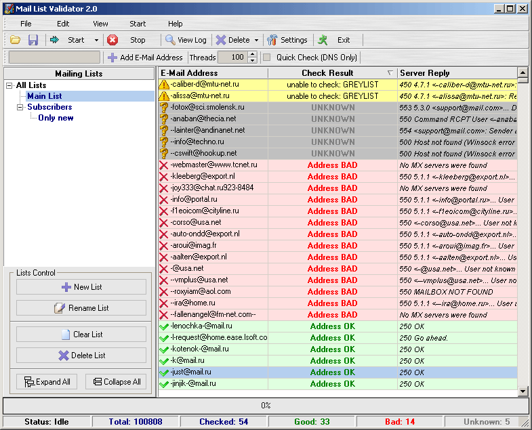Open a mailing list file with folder icon
This screenshot has height=430, width=532.
click(x=15, y=40)
